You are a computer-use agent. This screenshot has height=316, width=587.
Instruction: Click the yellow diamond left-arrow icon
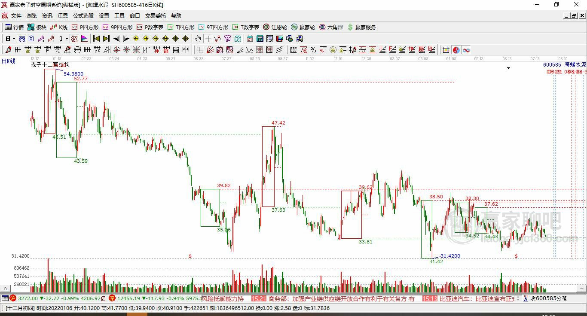[x=136, y=39]
